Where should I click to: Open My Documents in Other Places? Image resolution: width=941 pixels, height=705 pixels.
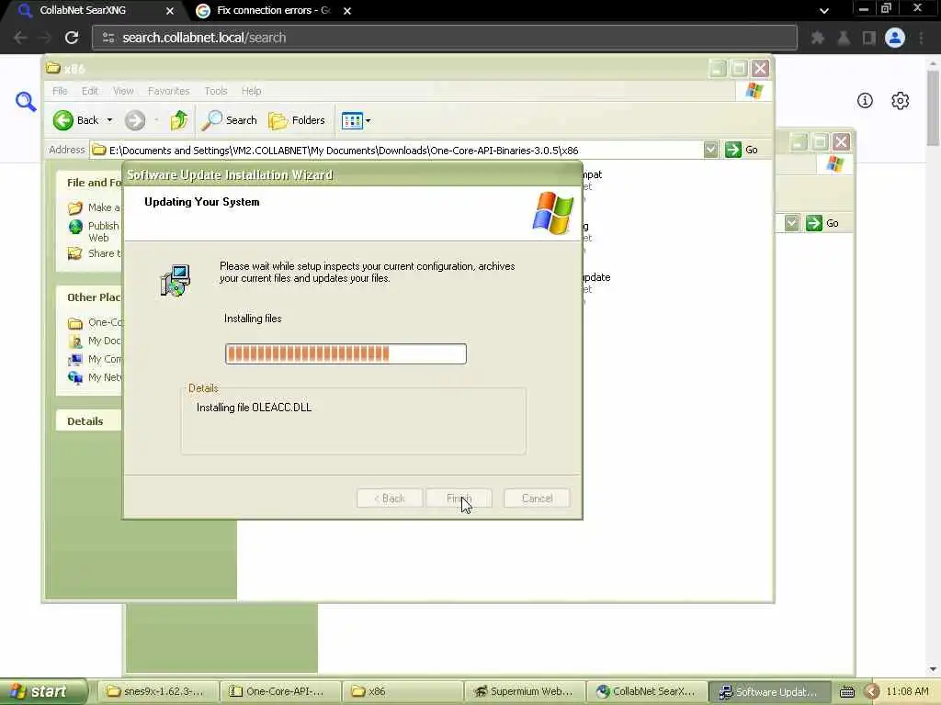click(96, 341)
